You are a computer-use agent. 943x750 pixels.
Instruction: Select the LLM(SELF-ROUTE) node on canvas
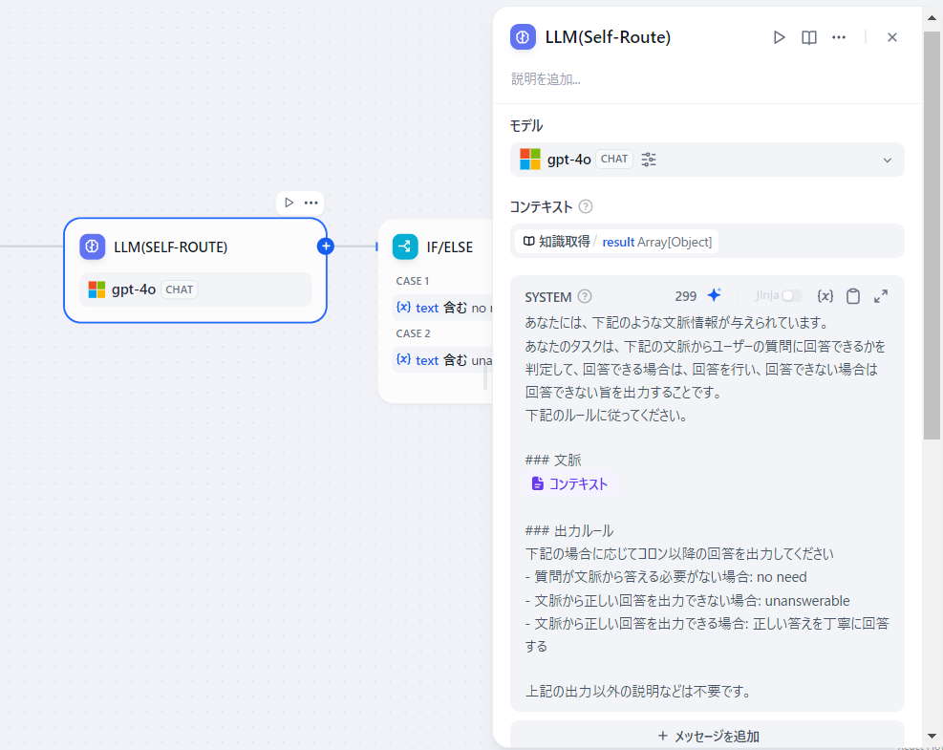coord(196,270)
